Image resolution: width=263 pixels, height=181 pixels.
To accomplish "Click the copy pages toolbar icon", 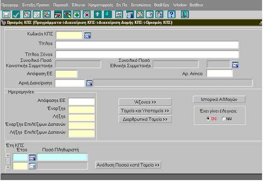I will coord(150,15).
